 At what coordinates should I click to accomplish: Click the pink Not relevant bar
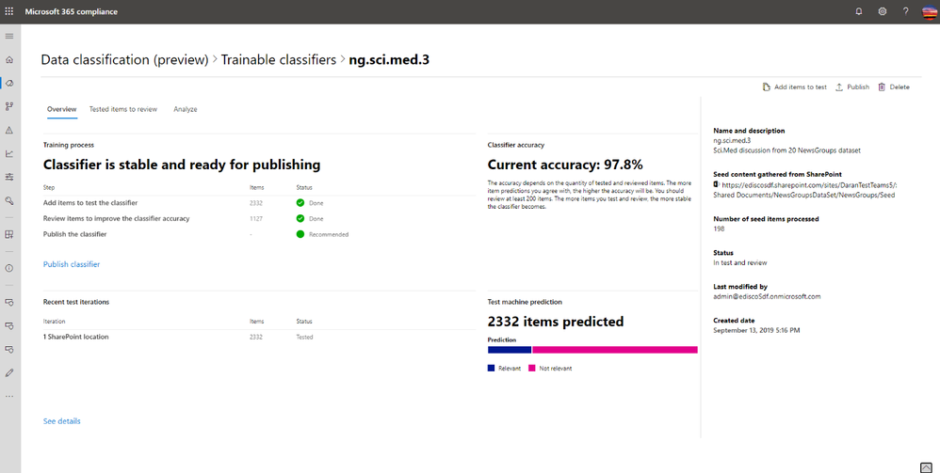coord(615,350)
